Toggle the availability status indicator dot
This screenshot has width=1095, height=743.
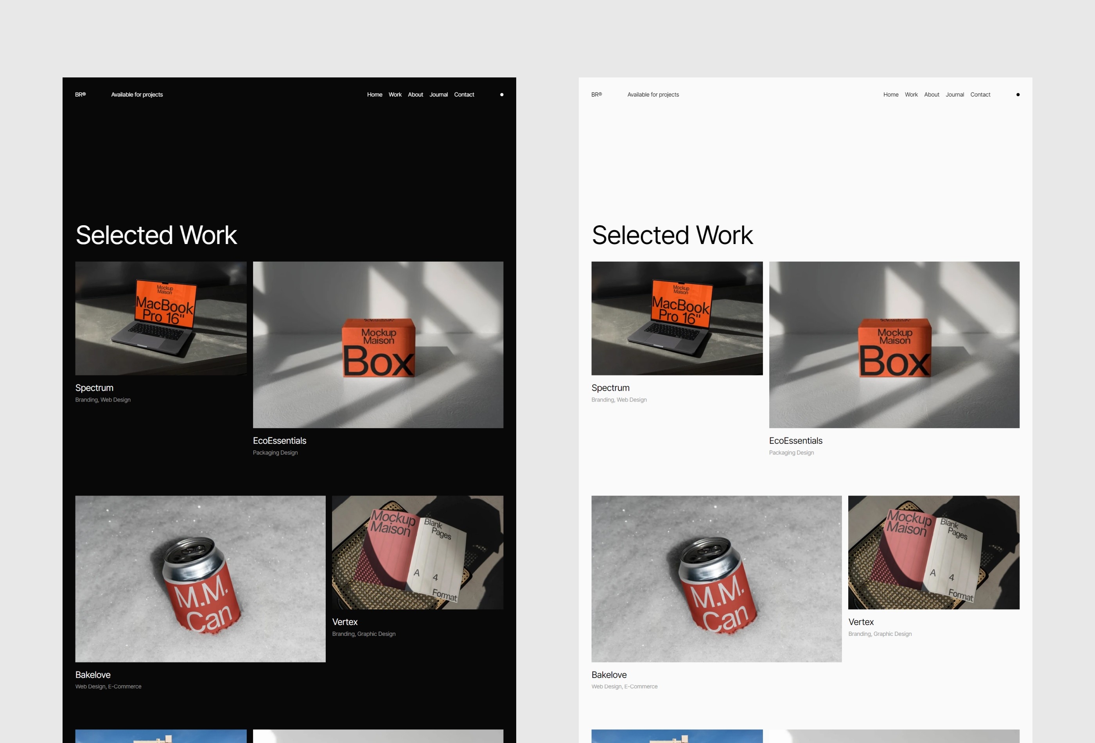click(x=501, y=94)
